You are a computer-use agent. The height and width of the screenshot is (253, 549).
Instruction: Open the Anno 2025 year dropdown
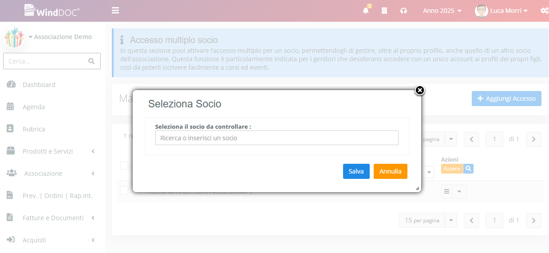tap(442, 11)
